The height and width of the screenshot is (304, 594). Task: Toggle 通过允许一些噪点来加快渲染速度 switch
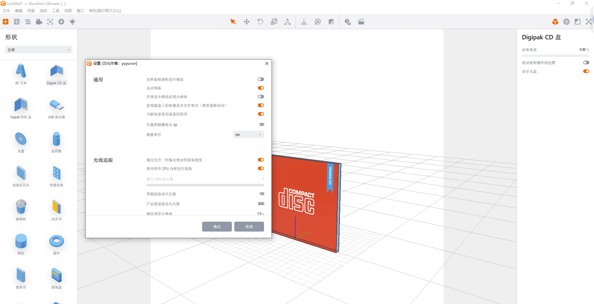click(x=261, y=160)
